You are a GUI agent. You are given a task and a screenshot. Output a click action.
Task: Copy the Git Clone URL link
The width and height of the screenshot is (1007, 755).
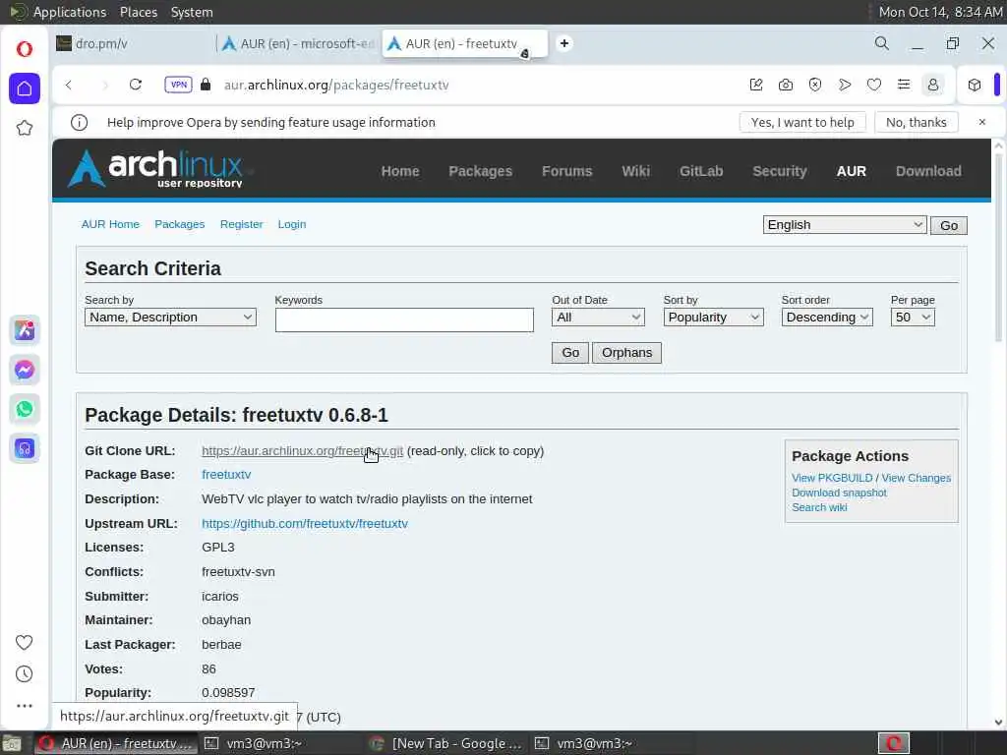point(303,450)
